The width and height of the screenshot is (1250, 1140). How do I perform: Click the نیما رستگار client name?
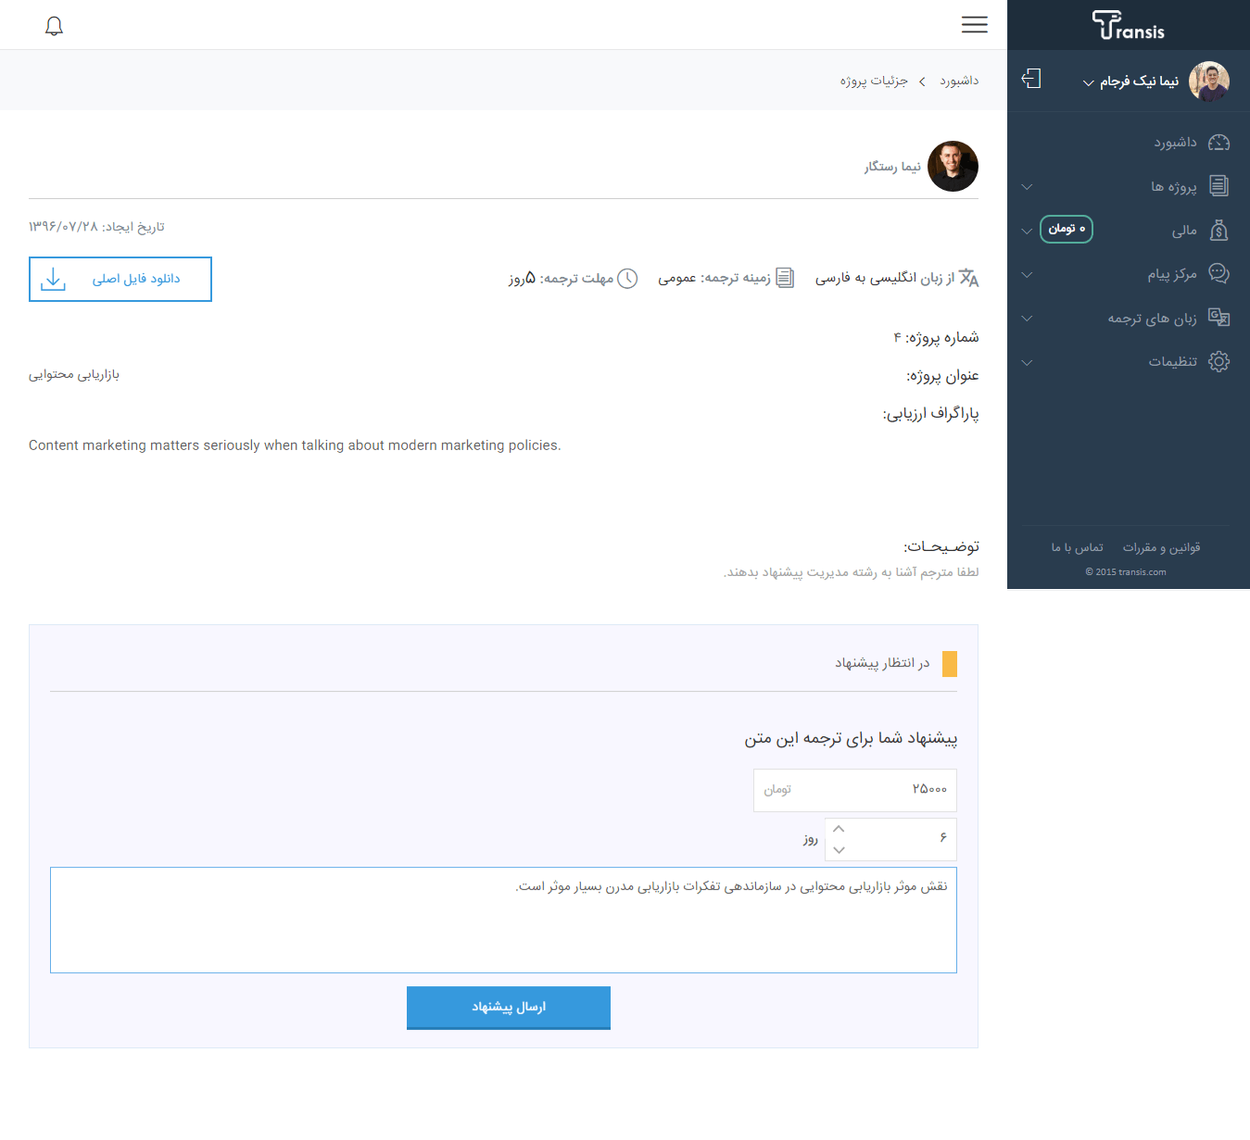tap(892, 167)
